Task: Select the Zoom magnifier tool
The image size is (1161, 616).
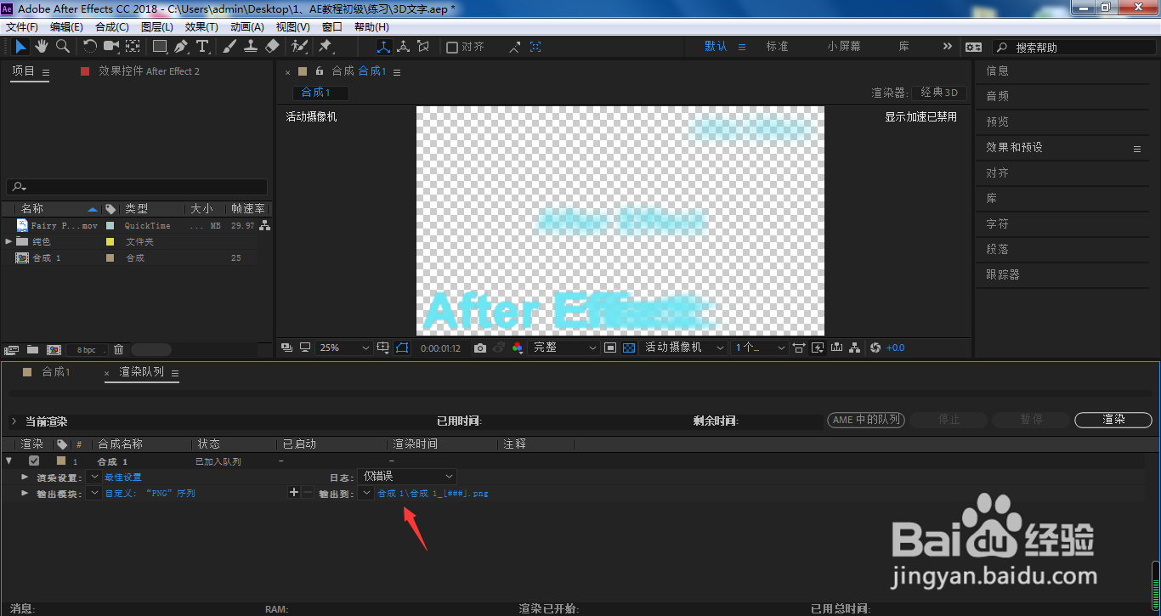Action: click(62, 46)
